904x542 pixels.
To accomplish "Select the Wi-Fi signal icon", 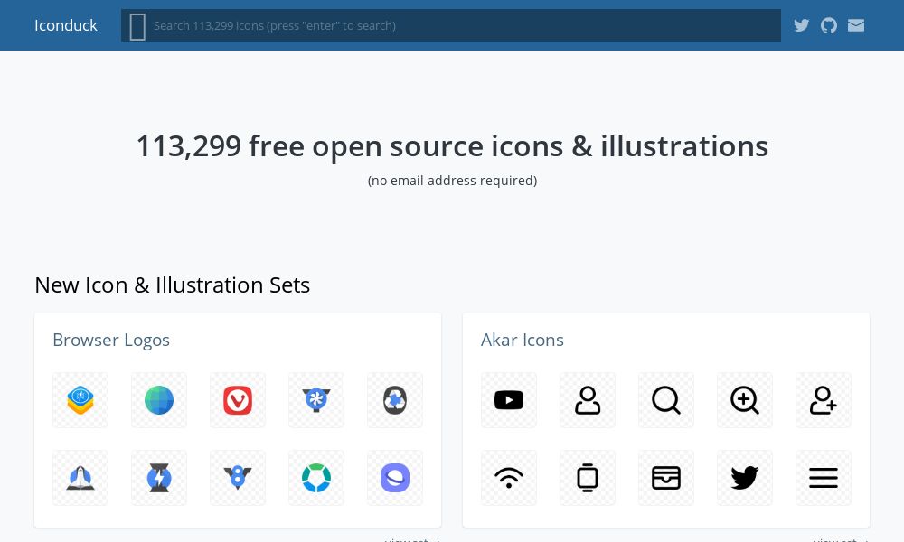I will tap(508, 478).
